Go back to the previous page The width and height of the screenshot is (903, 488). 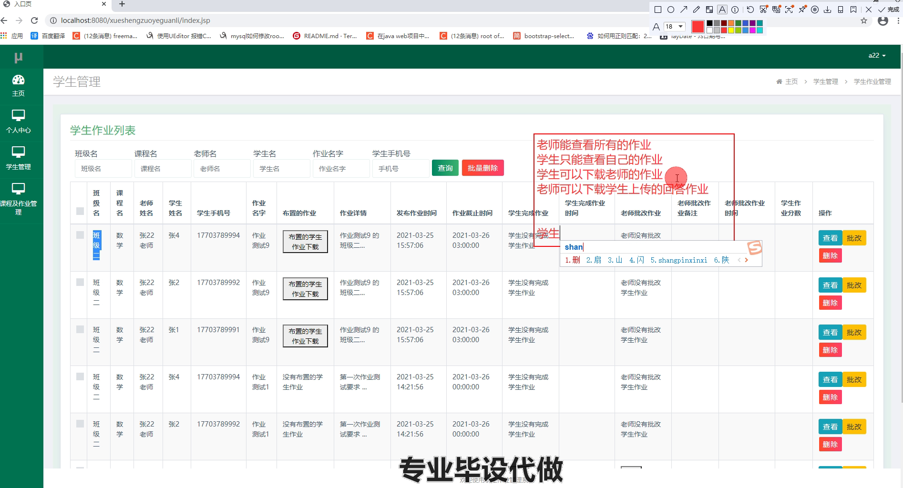tap(4, 20)
